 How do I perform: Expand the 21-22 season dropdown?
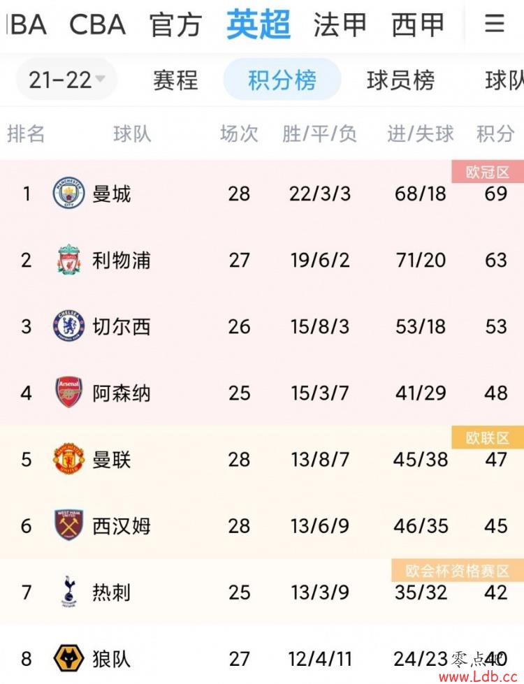pyautogui.click(x=67, y=80)
